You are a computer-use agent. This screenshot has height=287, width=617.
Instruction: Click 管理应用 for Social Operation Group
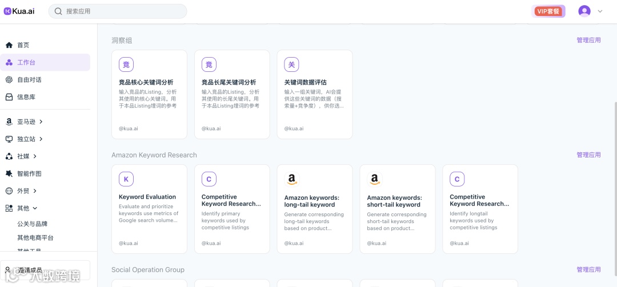click(588, 270)
